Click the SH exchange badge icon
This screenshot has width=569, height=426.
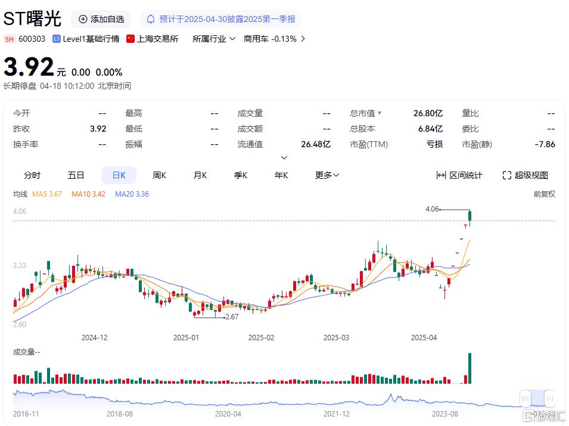(x=10, y=39)
